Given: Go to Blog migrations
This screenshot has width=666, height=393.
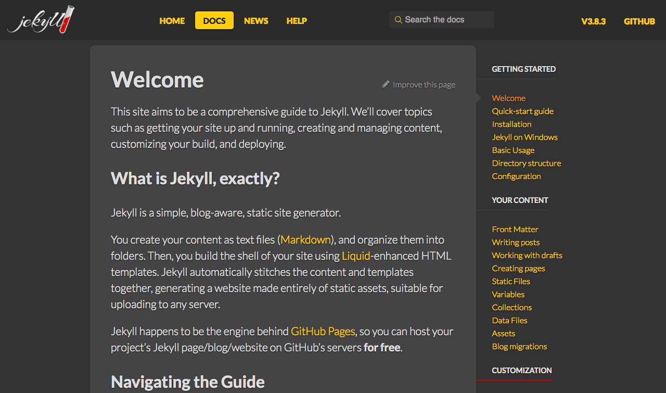Looking at the screenshot, I should click(520, 346).
